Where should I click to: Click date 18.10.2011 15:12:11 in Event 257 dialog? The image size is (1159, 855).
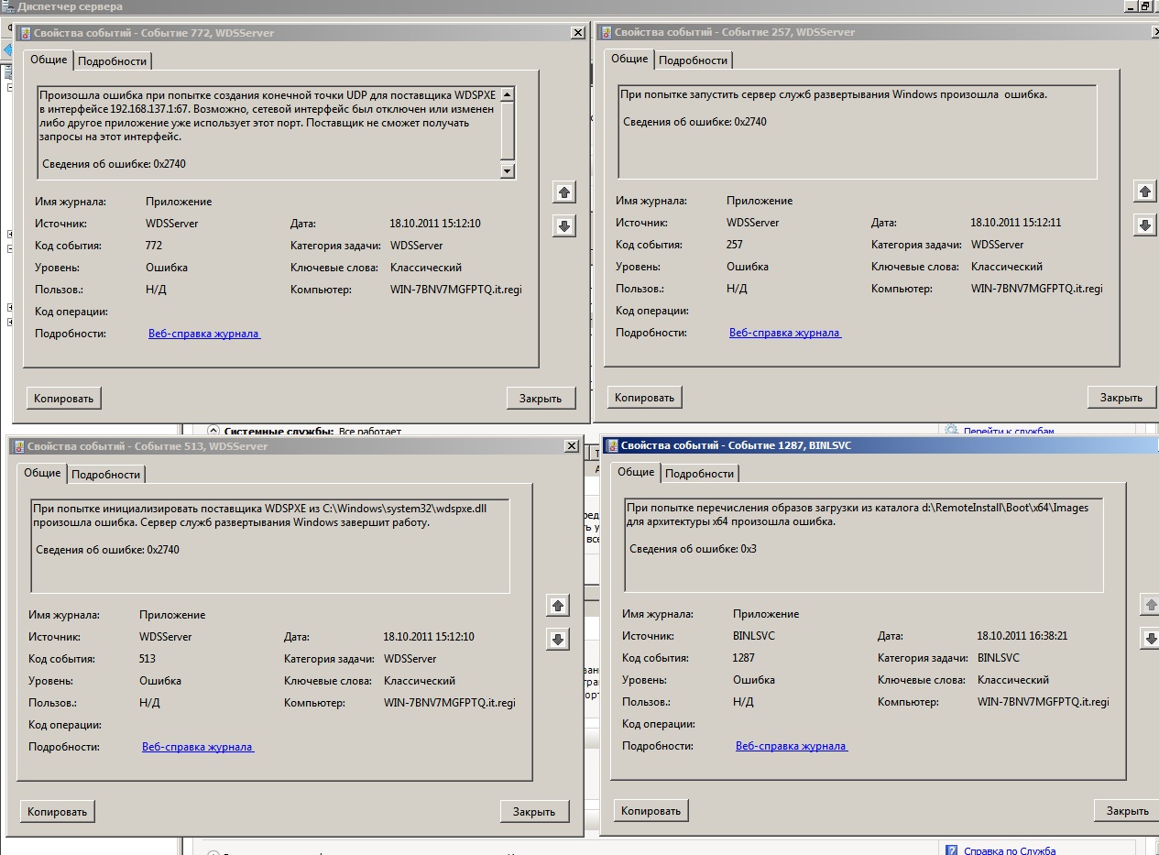click(1016, 223)
